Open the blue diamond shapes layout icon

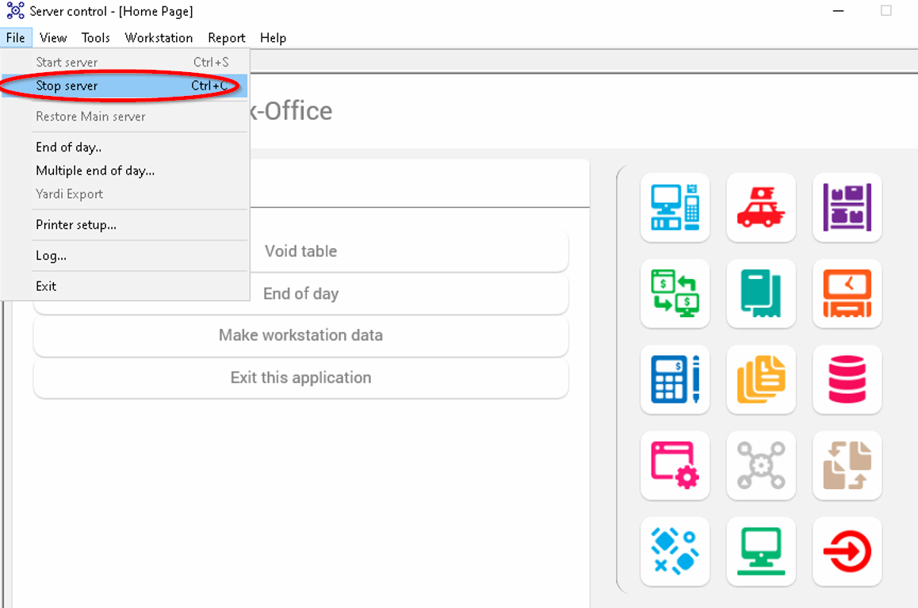point(675,551)
